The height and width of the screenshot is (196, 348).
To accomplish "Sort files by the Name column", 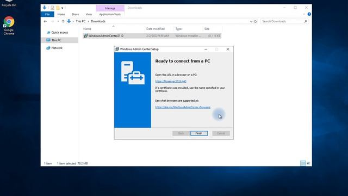I will point(113,29).
